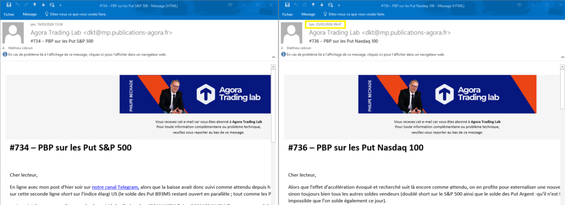Open Message tab in the #736 window
Viewport: 565px width, 205px height.
pyautogui.click(x=308, y=14)
